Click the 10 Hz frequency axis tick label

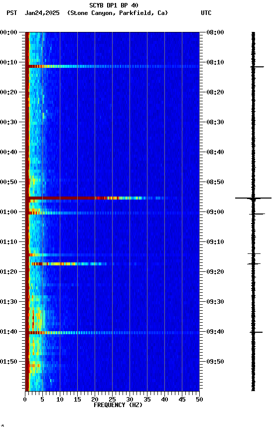(60, 400)
